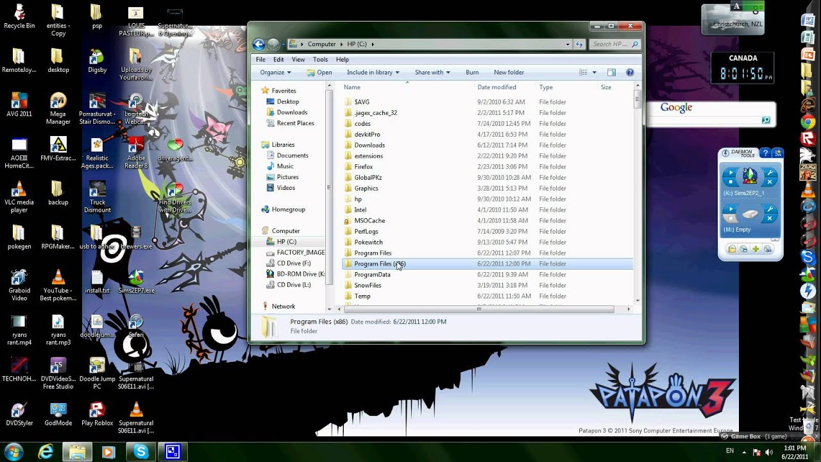The height and width of the screenshot is (462, 821).
Task: Expand the Share with dropdown
Action: pos(432,73)
